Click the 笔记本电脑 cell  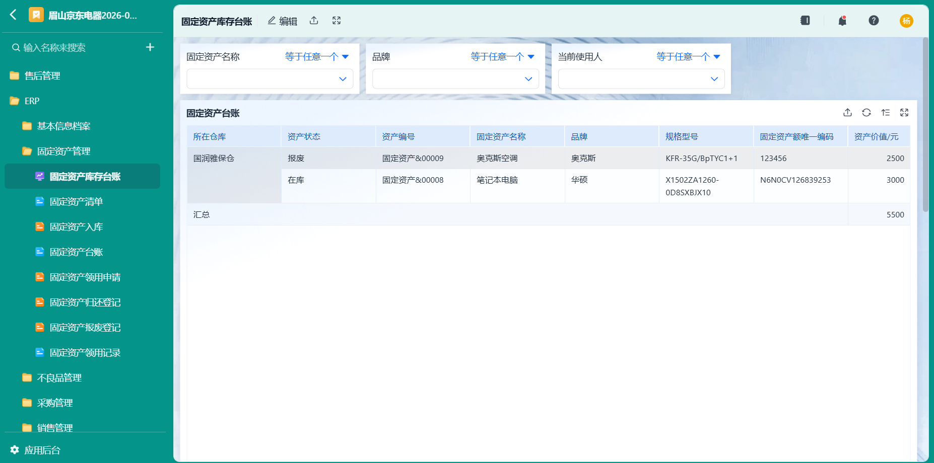517,186
